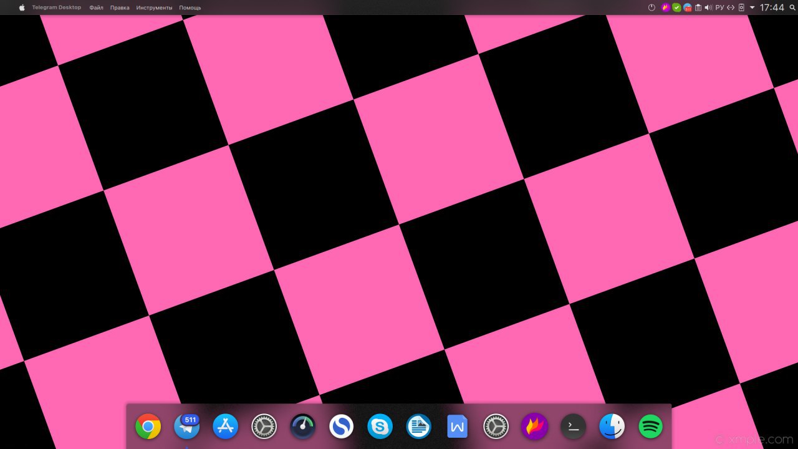Open Telegram dock icon with 511 badge
The height and width of the screenshot is (449, 798).
186,427
